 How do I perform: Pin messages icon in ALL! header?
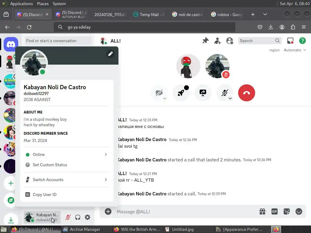(x=206, y=41)
